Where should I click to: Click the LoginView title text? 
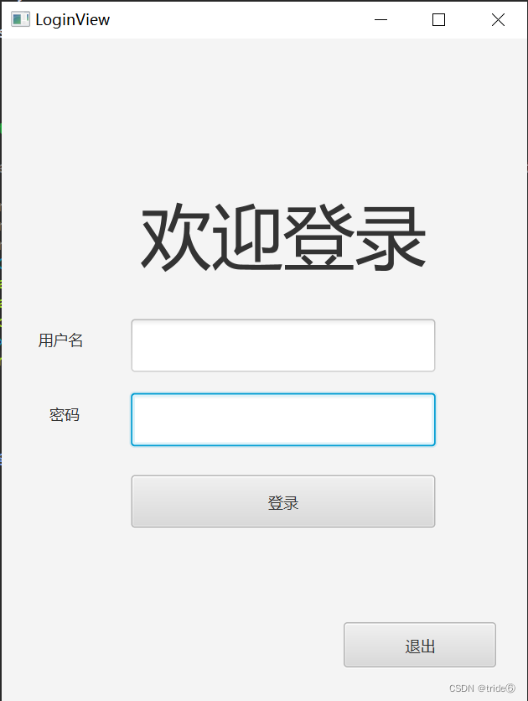click(72, 19)
